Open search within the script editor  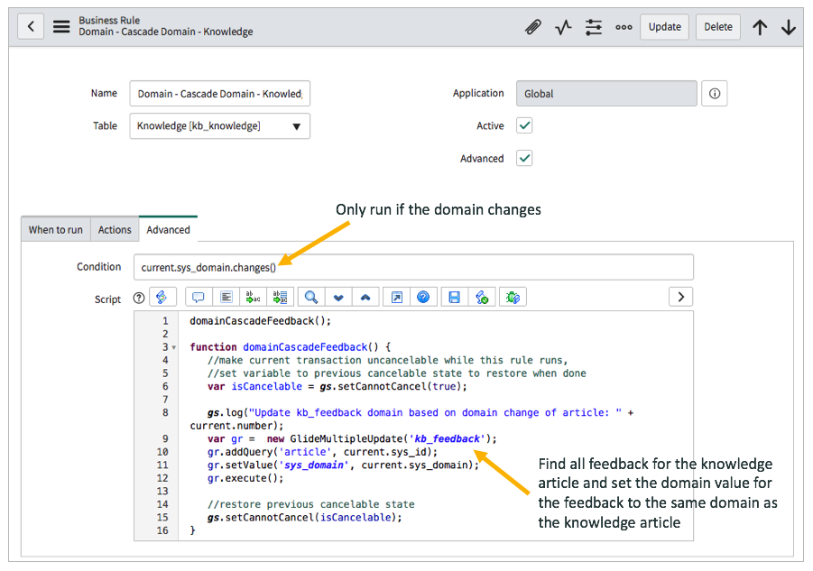tap(312, 297)
